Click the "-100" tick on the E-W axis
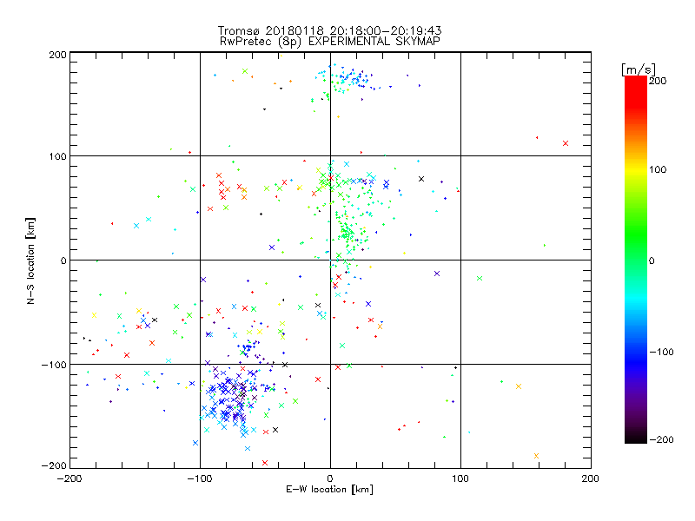 coord(200,478)
